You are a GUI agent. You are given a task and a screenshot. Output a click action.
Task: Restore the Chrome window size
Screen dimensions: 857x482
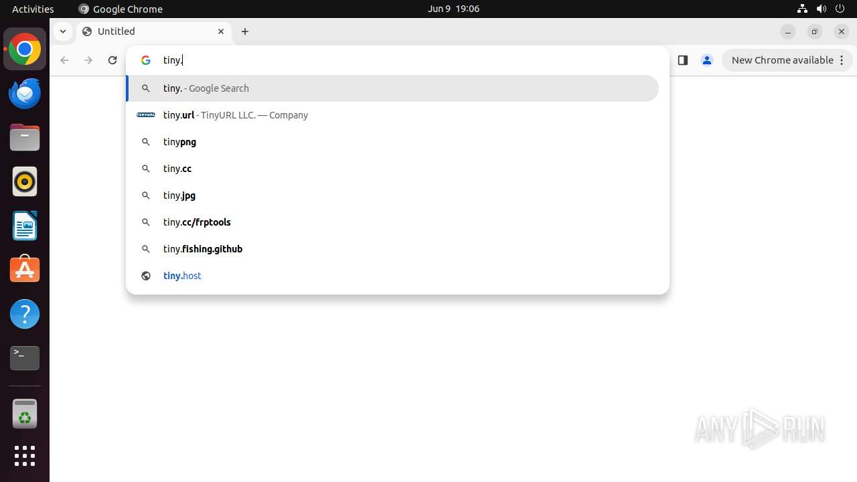(x=815, y=31)
